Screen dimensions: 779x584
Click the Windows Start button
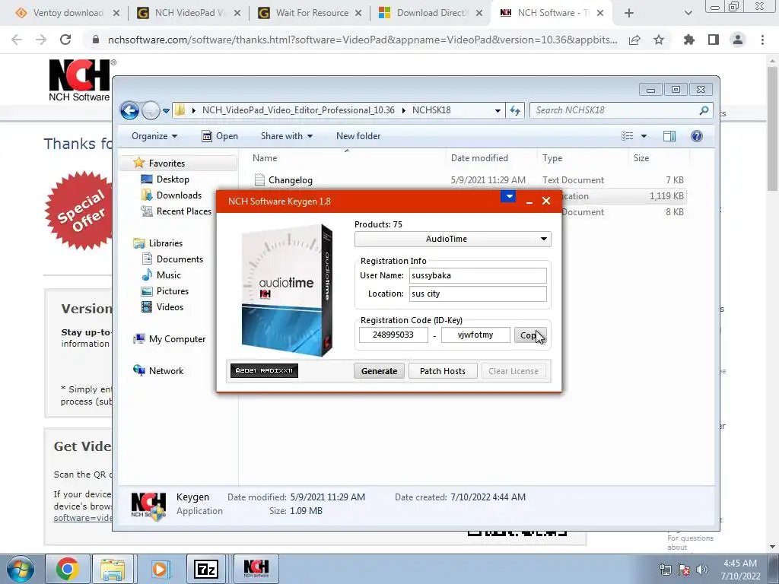click(20, 569)
